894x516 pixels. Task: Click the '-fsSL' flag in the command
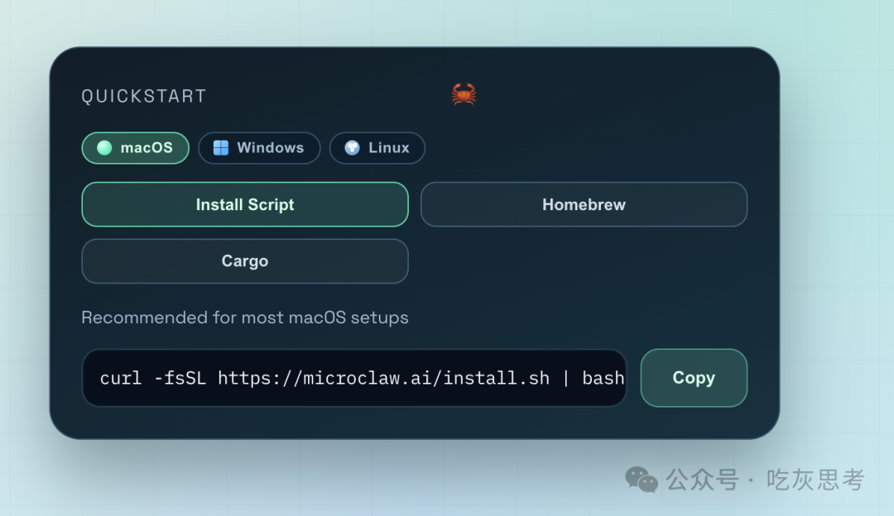tap(180, 378)
